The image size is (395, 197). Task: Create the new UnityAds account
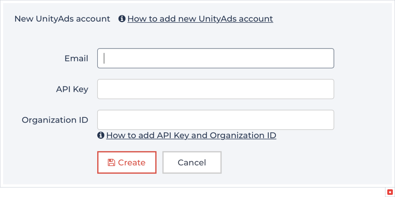127,162
